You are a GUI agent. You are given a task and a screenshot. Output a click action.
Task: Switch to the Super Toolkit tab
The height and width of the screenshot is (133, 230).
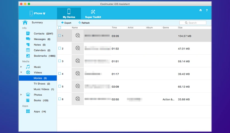pyautogui.click(x=93, y=14)
